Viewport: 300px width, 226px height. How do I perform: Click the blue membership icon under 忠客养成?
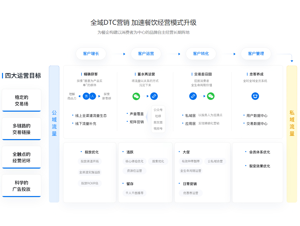click(x=255, y=96)
